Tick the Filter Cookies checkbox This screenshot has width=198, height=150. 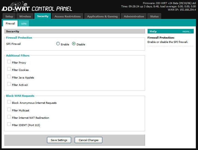click(9, 69)
